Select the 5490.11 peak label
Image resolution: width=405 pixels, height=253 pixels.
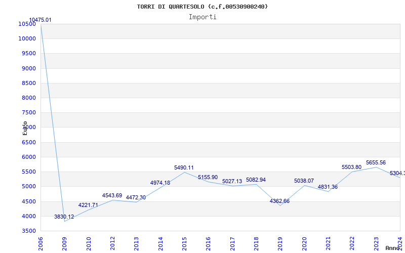pyautogui.click(x=184, y=168)
